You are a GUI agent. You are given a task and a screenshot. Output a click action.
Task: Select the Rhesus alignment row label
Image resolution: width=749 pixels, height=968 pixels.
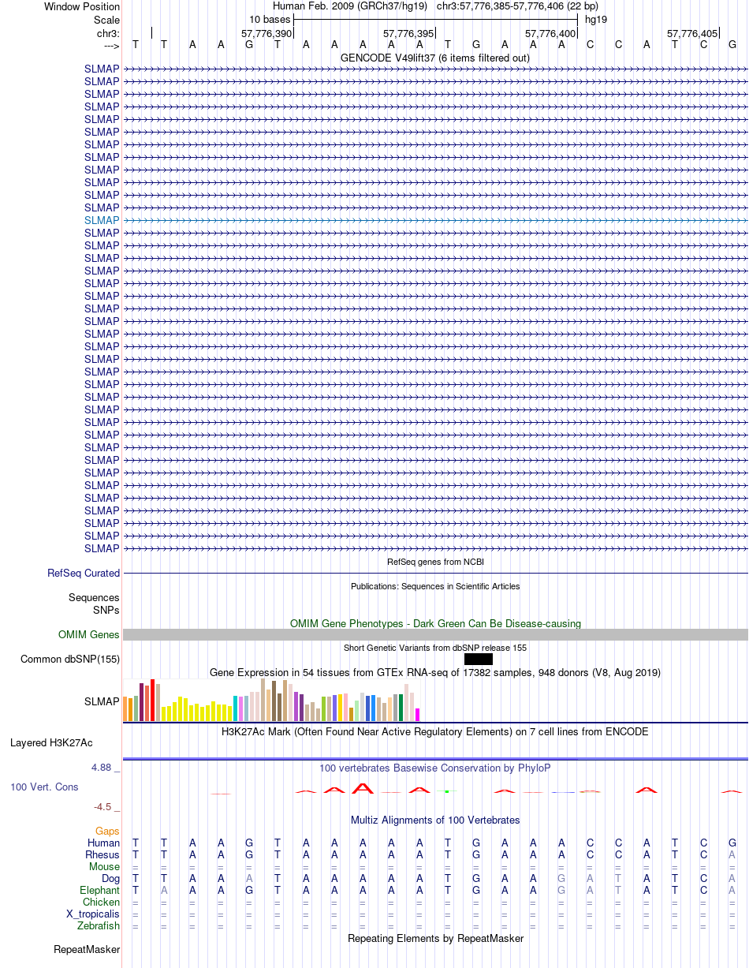[x=102, y=855]
